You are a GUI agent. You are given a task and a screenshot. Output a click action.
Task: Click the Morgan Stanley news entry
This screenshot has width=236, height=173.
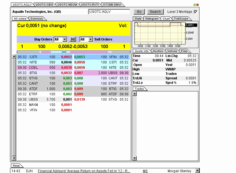[179, 171]
